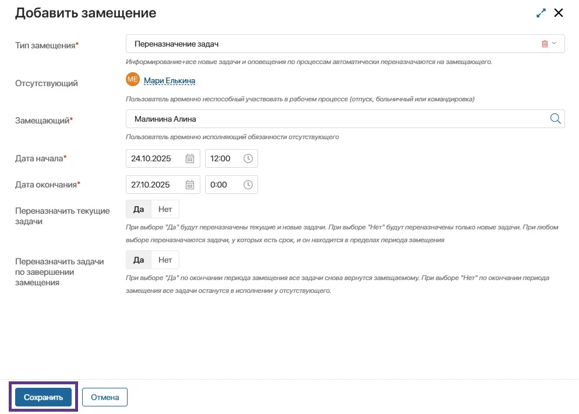Click the end time clock icon
Image resolution: width=579 pixels, height=414 pixels.
[248, 185]
